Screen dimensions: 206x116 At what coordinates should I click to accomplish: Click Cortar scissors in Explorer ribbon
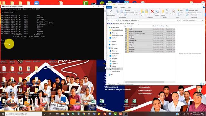[127, 10]
